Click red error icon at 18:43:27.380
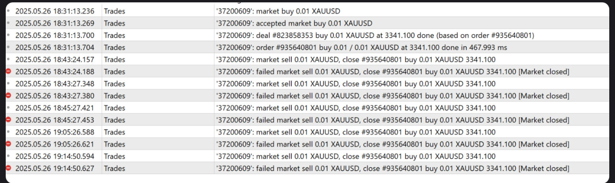 [x=8, y=96]
